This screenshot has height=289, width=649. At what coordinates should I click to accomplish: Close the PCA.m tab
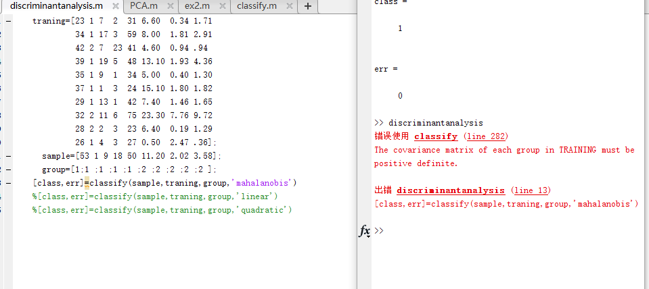point(170,6)
